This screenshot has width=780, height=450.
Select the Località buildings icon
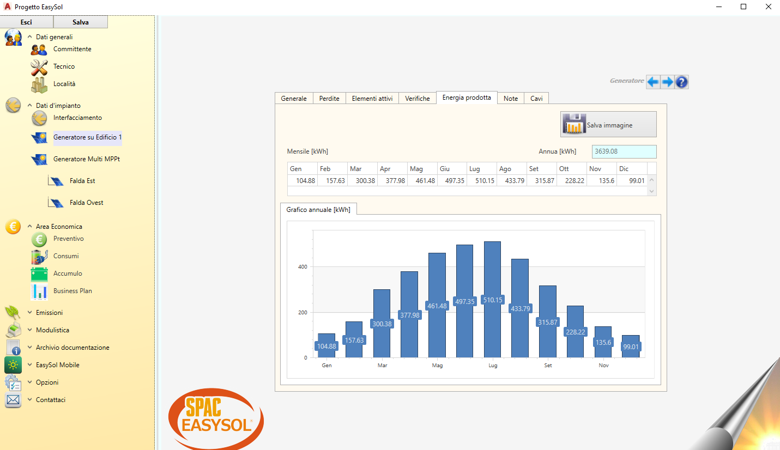point(39,84)
